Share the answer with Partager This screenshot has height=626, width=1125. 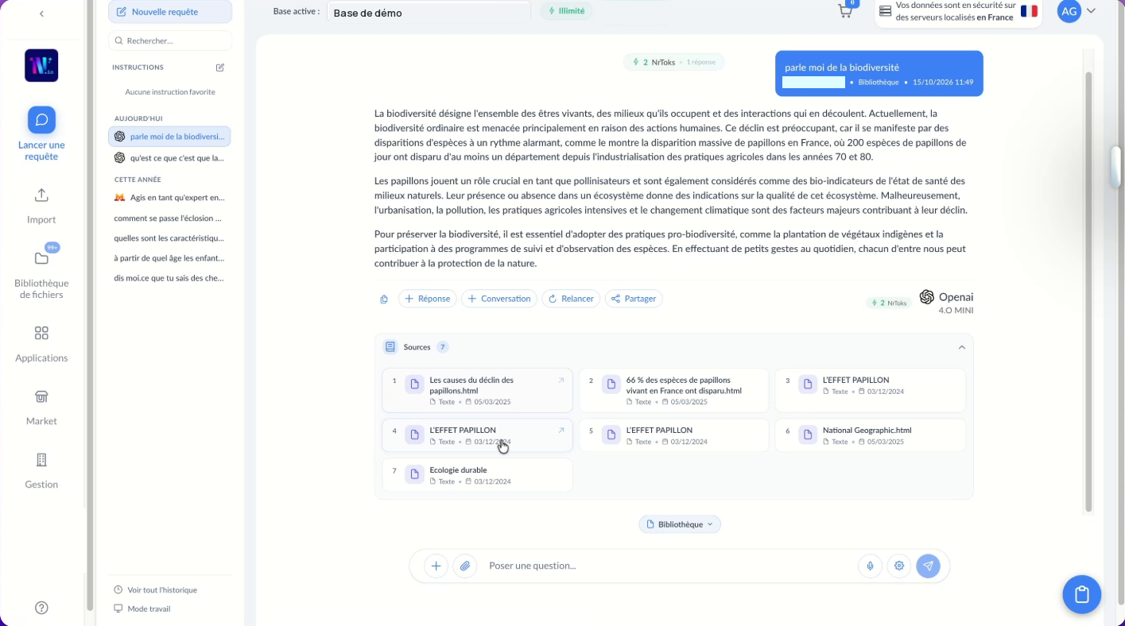point(634,299)
